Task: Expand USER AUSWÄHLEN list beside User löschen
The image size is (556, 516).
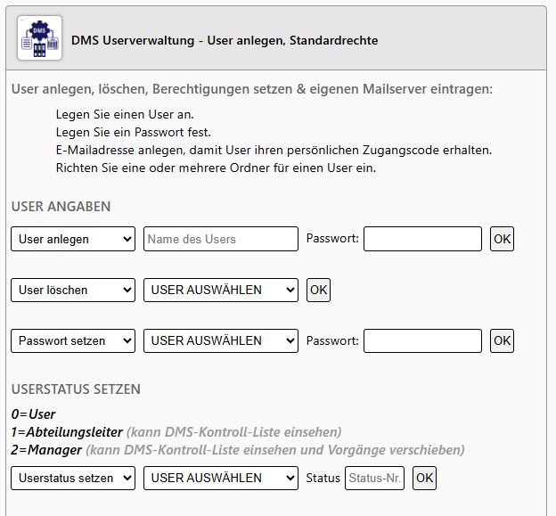Action: click(220, 290)
